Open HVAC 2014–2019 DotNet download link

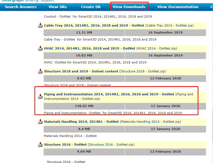111,48
